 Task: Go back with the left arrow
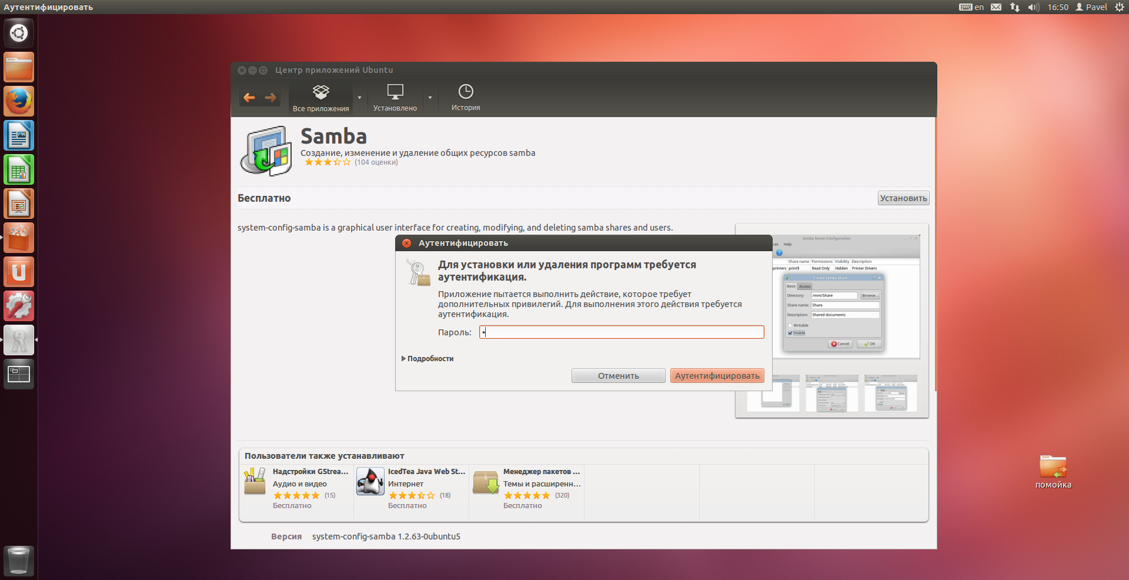tap(249, 98)
